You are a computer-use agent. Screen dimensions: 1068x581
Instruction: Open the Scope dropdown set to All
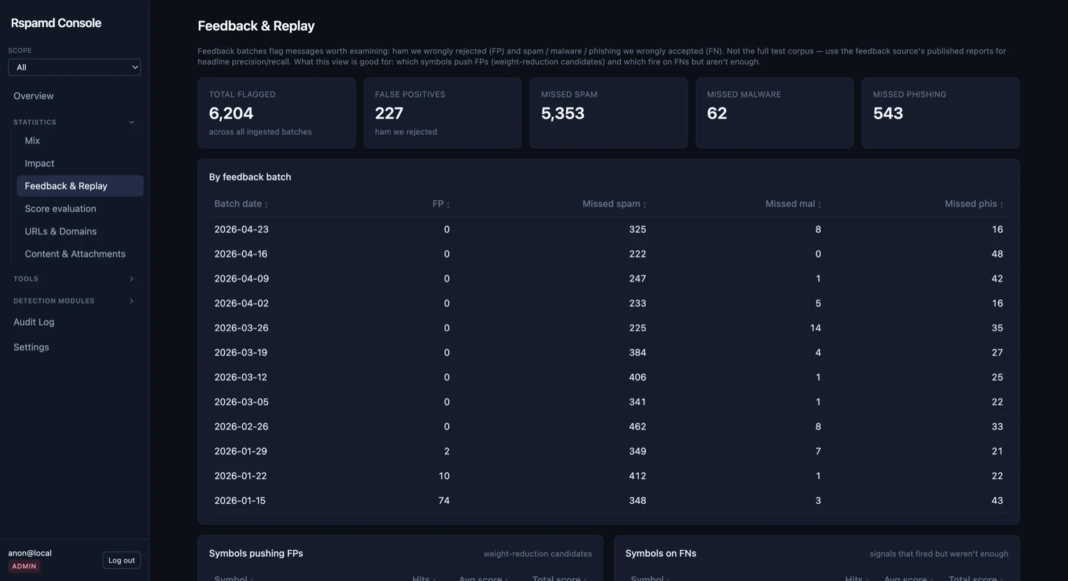[x=74, y=67]
